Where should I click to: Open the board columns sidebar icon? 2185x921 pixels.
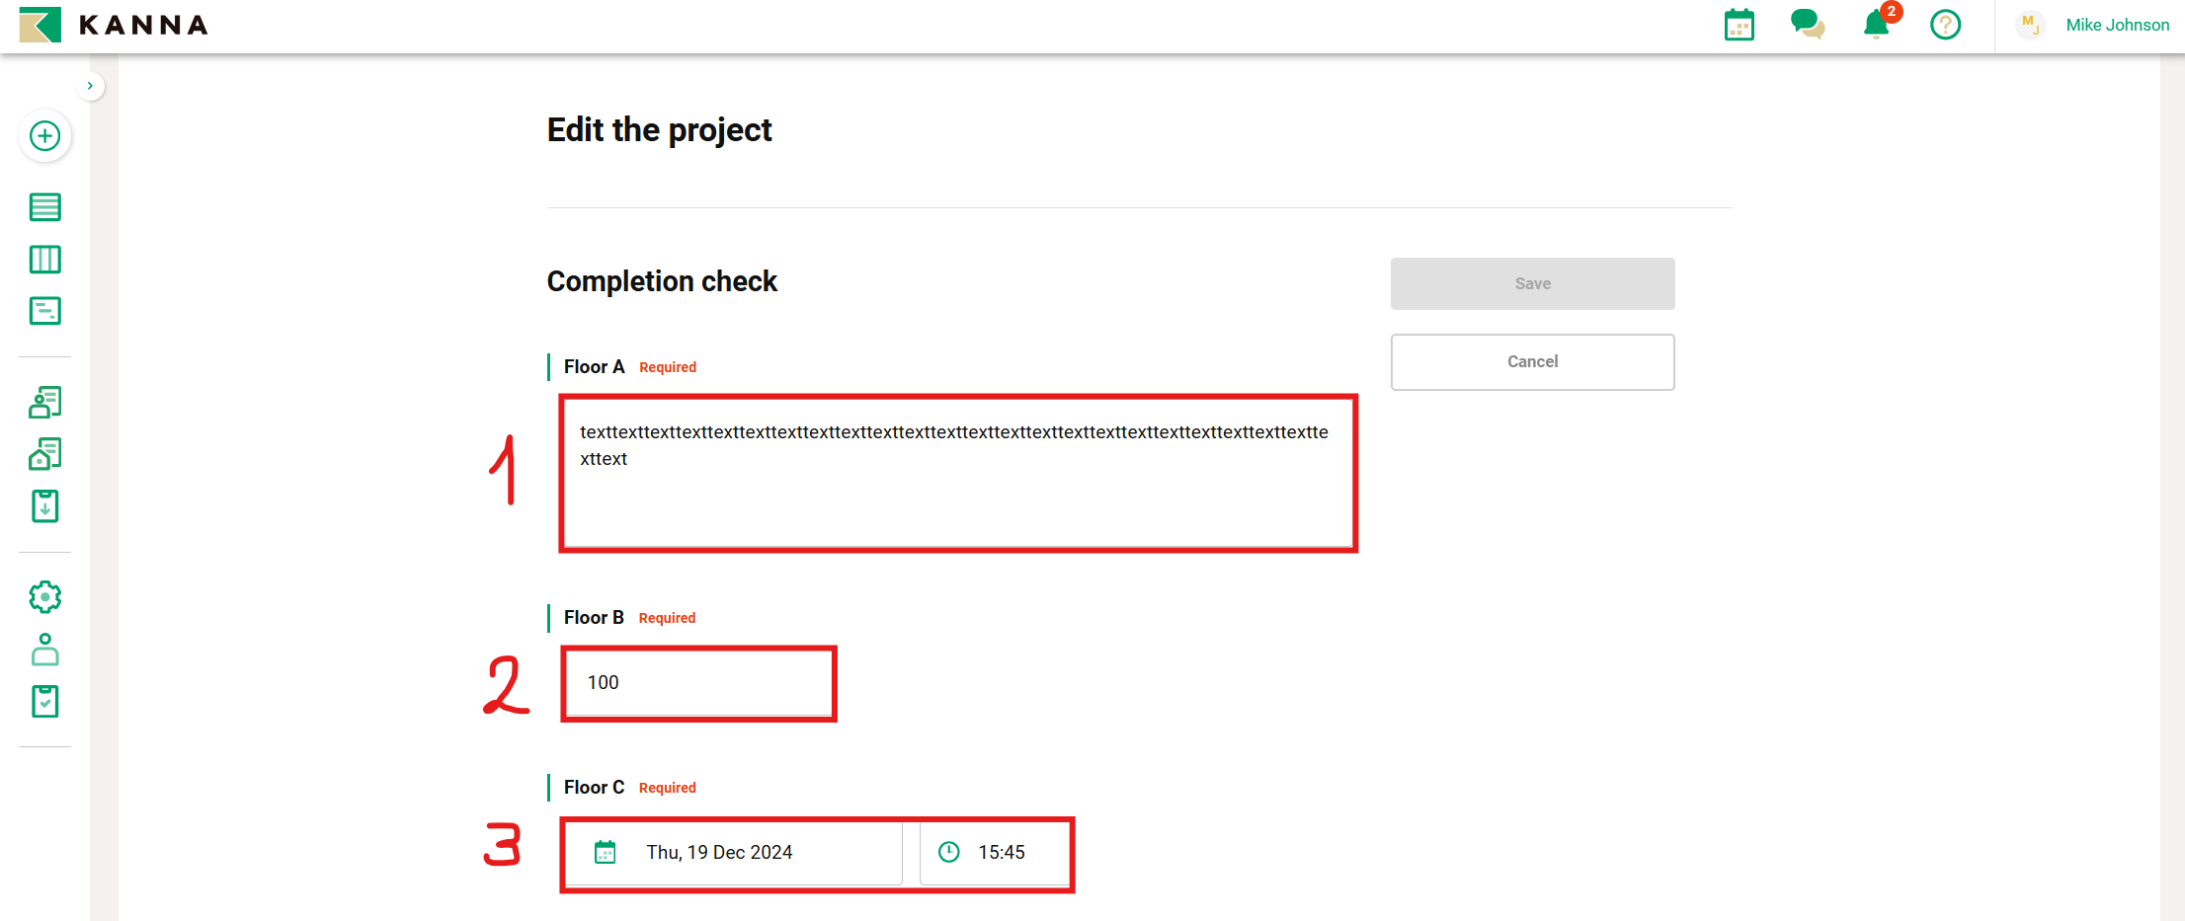click(45, 260)
